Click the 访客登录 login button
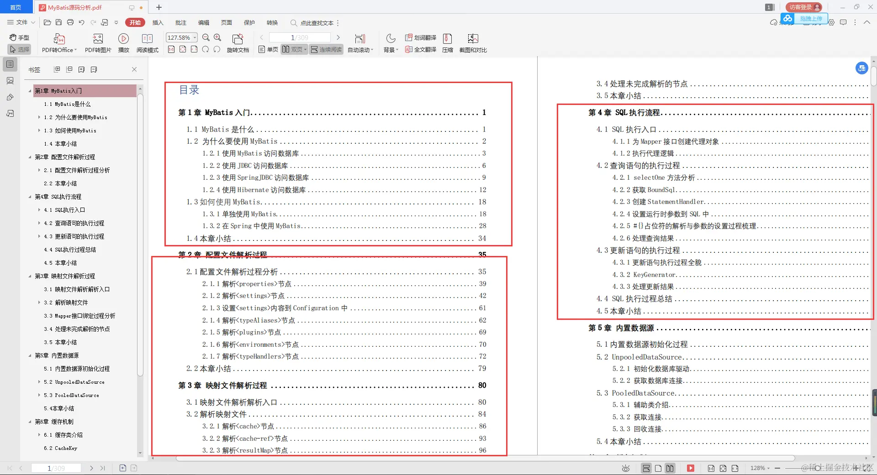 [803, 7]
